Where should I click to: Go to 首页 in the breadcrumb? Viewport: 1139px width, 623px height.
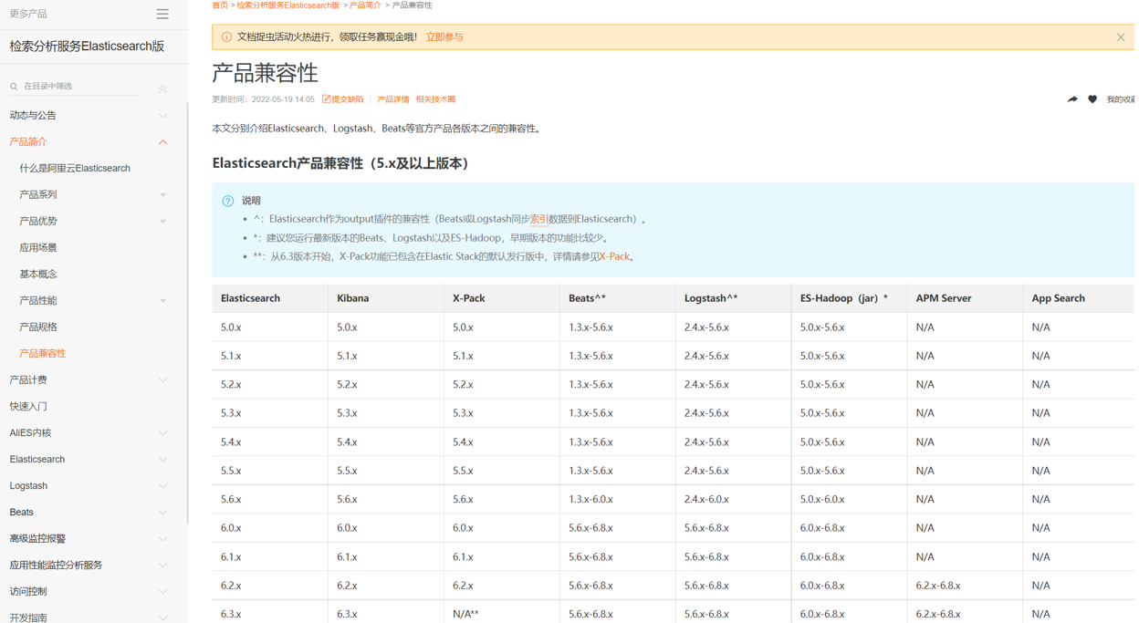220,5
